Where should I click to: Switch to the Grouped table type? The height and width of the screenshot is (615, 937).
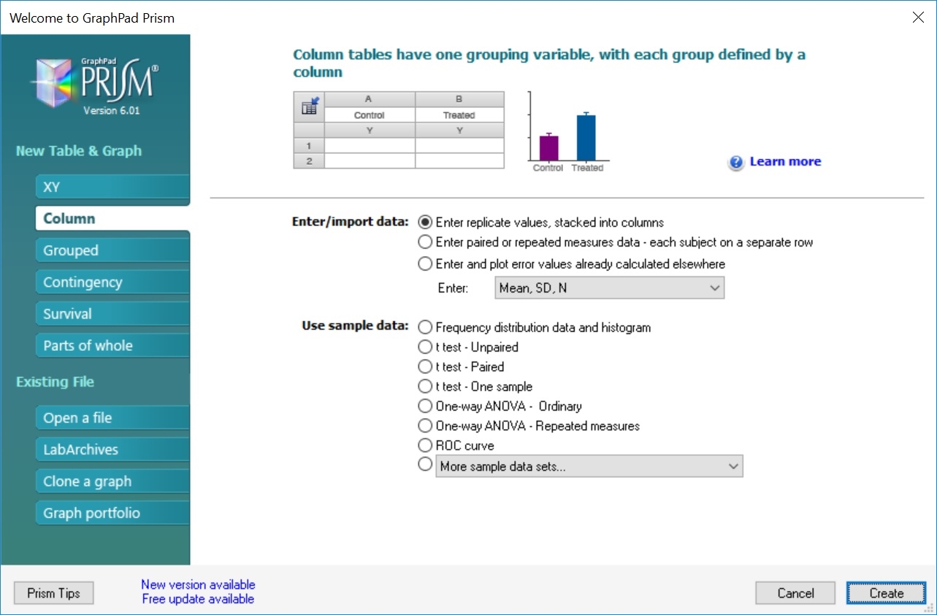tap(112, 250)
